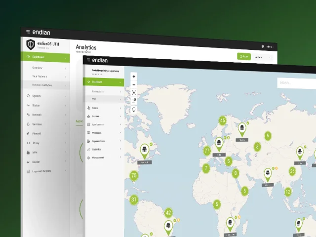
Task: Expand the VPN chevron
Action: 66,152
